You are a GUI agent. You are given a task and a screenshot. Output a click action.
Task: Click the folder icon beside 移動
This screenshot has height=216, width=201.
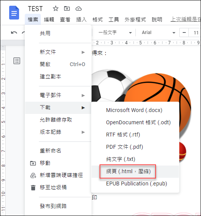[33, 163]
